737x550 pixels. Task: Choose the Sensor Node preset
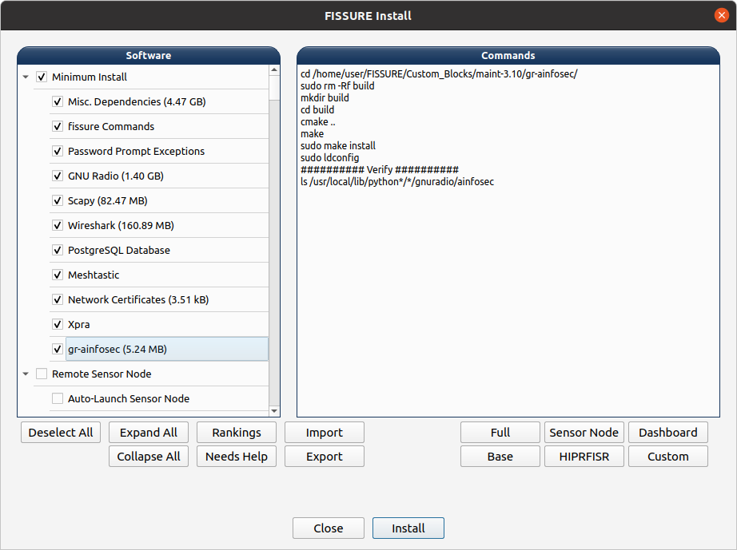[x=584, y=432]
